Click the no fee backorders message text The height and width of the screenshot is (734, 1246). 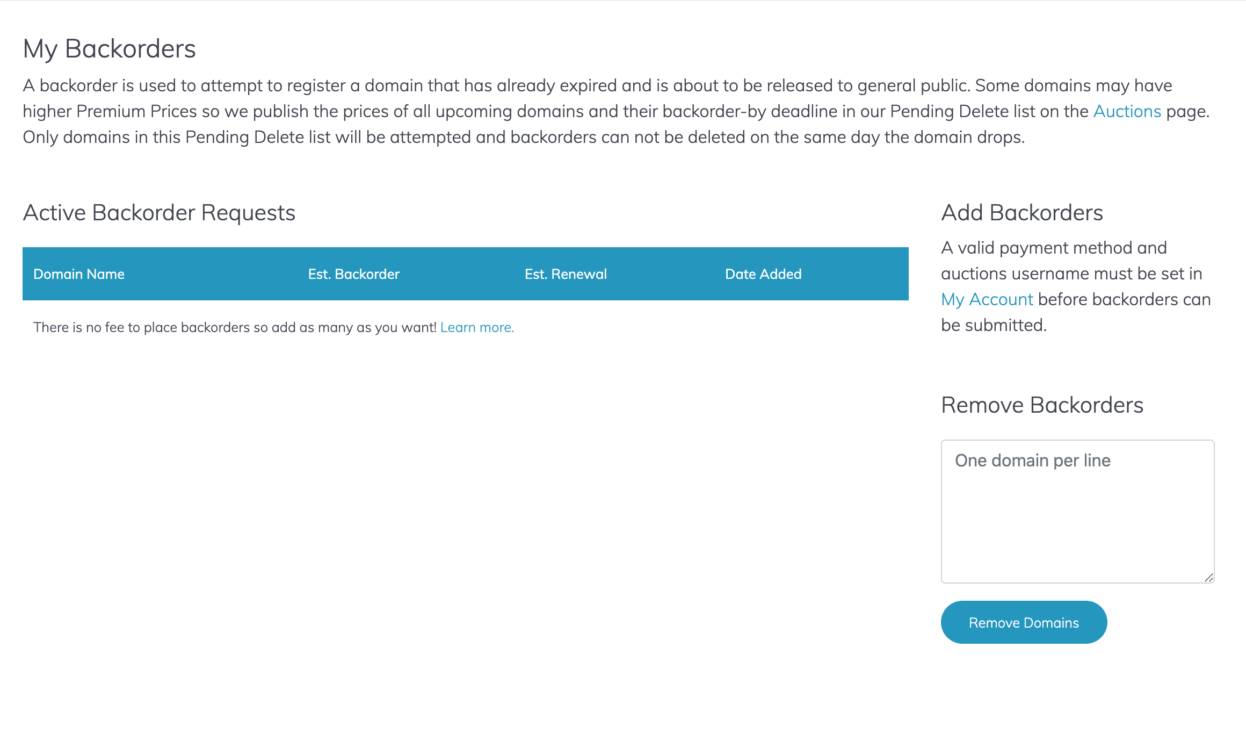[x=235, y=327]
